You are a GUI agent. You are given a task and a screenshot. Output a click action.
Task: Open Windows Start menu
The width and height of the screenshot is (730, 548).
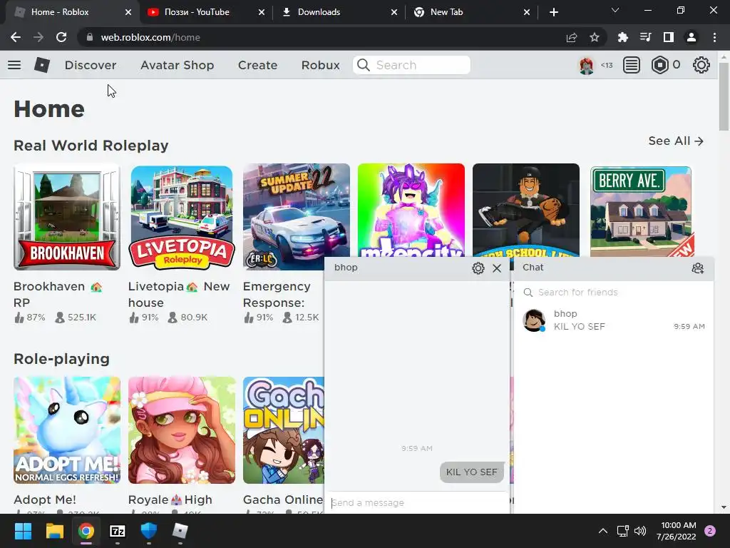coord(23,531)
